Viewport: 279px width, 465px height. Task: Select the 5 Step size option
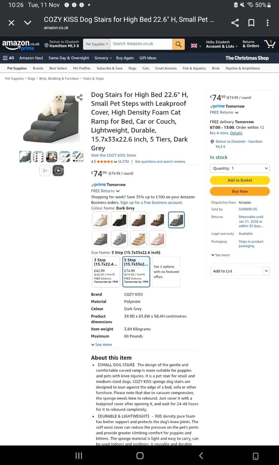pos(136,272)
